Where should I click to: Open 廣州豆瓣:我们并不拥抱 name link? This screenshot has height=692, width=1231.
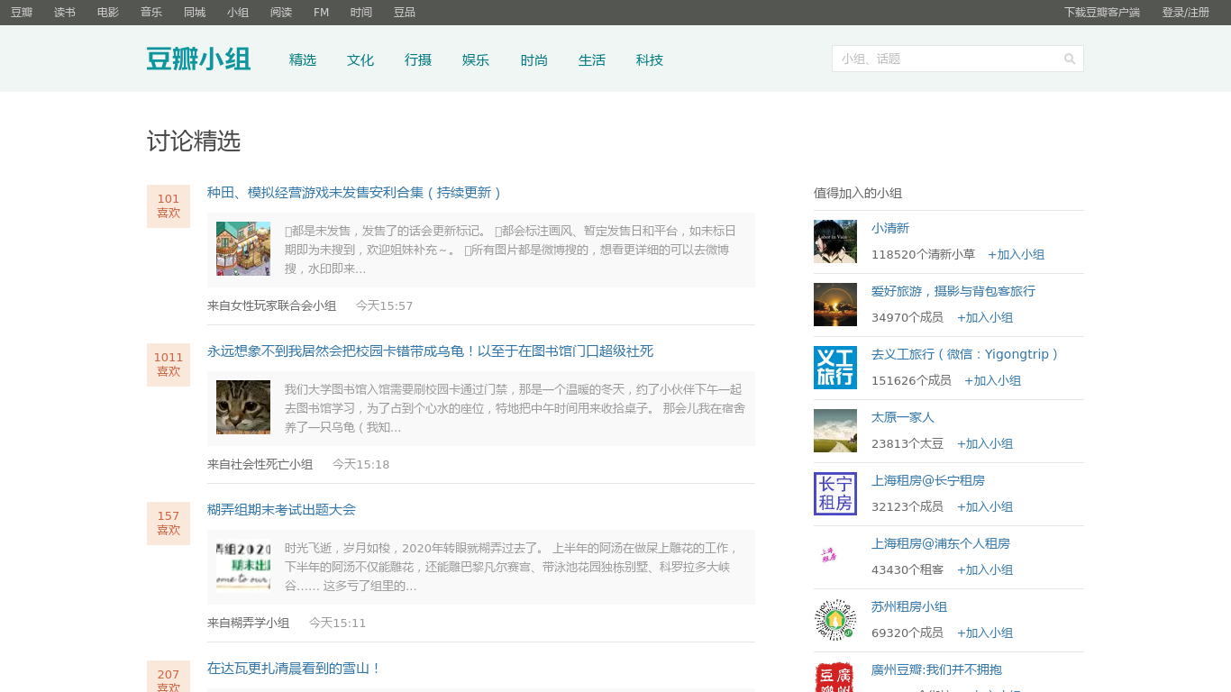tap(936, 670)
